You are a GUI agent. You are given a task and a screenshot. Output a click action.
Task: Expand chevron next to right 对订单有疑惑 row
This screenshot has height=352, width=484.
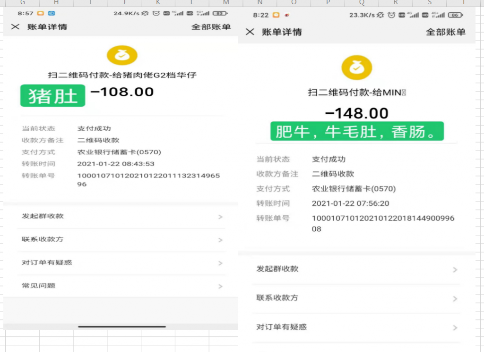[x=455, y=327]
